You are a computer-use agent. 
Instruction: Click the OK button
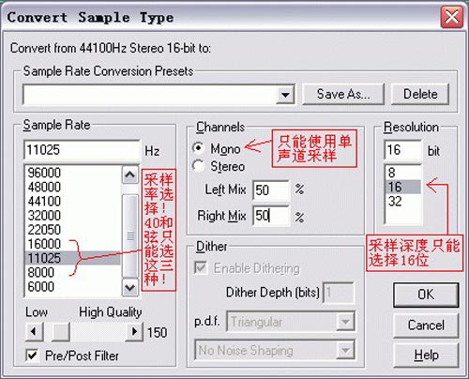pyautogui.click(x=426, y=295)
